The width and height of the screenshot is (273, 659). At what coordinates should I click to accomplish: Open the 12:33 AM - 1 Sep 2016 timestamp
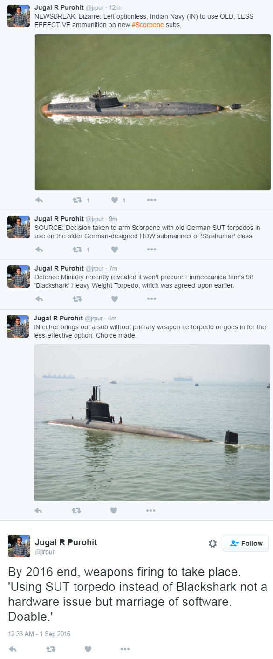point(40,634)
